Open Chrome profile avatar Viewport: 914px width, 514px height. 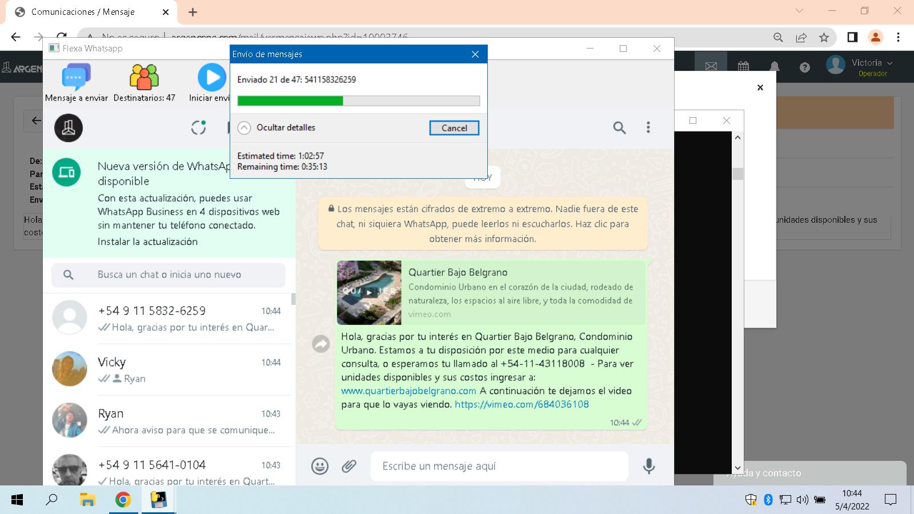coord(875,37)
